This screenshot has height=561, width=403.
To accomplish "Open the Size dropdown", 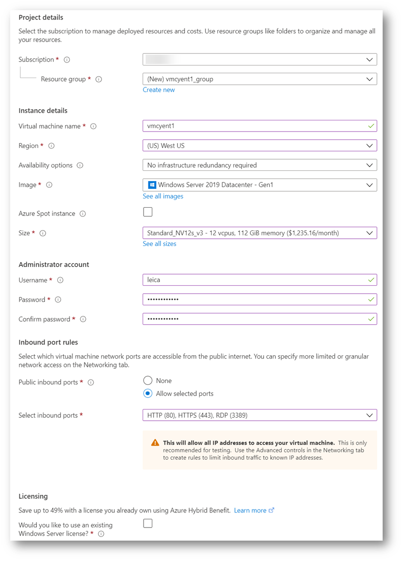I will 260,233.
